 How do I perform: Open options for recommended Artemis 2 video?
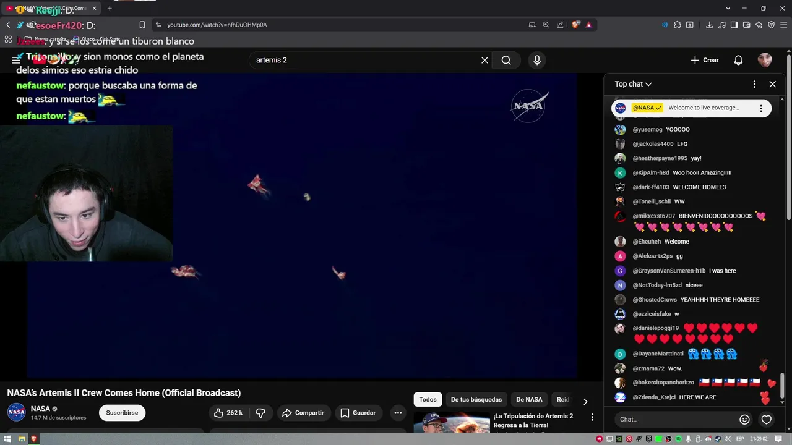tap(592, 418)
